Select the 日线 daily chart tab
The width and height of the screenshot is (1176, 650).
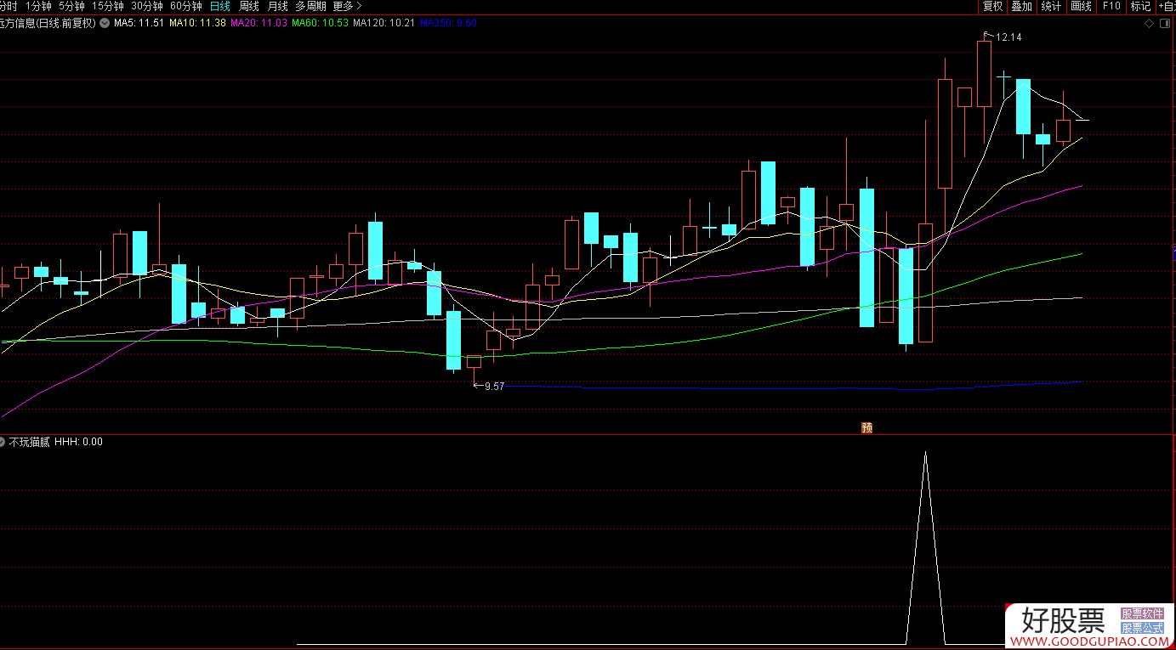pyautogui.click(x=219, y=6)
